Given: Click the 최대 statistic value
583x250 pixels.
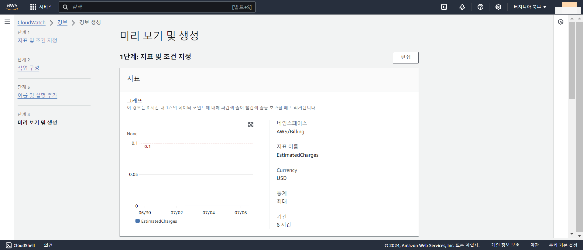Looking at the screenshot, I should click(x=282, y=201).
